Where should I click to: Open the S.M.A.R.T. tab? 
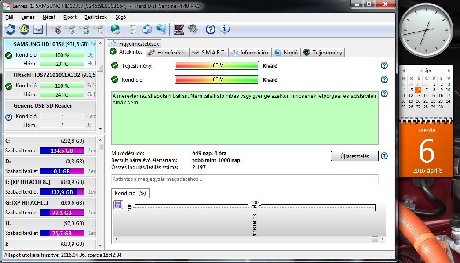point(209,53)
